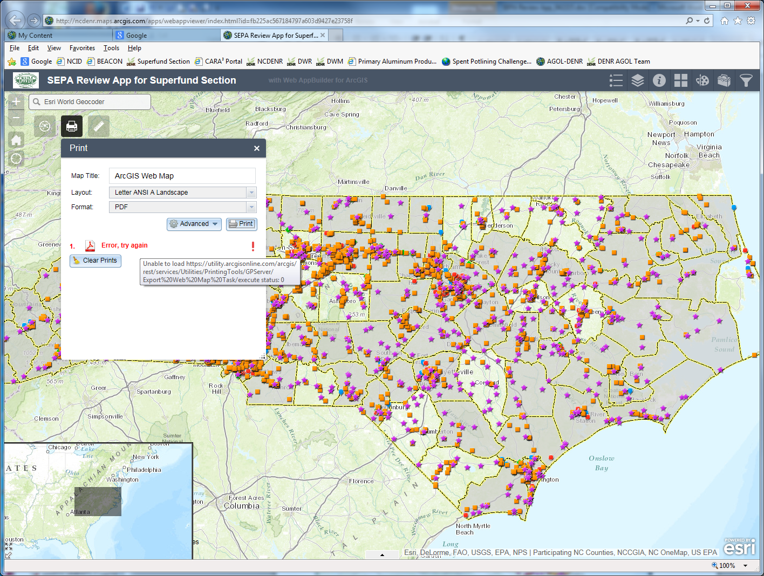This screenshot has width=764, height=576.
Task: Open the NCDENR favorites bar link
Action: tap(264, 61)
